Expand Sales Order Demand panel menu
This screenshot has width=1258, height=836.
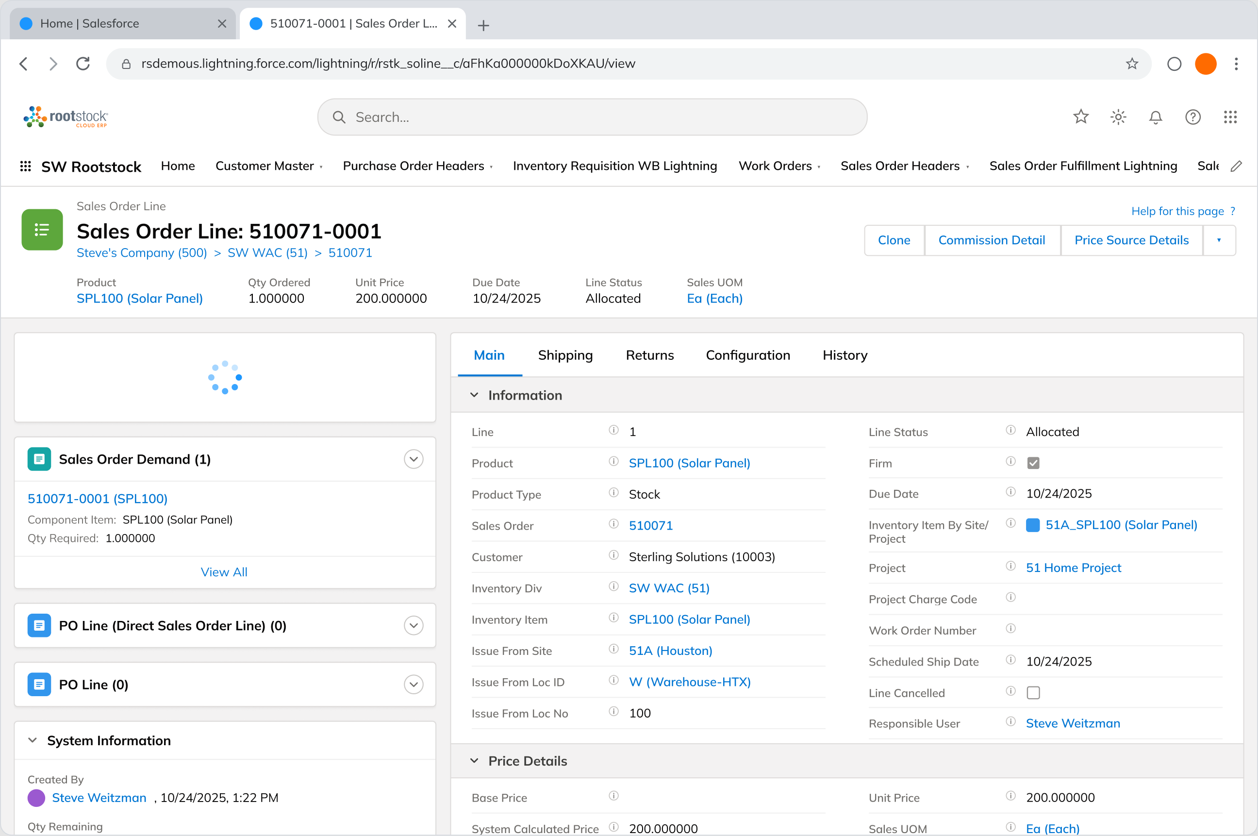tap(414, 459)
